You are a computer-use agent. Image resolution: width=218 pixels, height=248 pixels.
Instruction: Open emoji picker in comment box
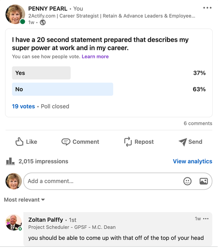pos(187,181)
